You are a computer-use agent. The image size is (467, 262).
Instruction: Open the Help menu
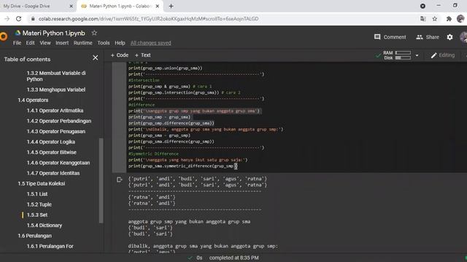click(120, 43)
